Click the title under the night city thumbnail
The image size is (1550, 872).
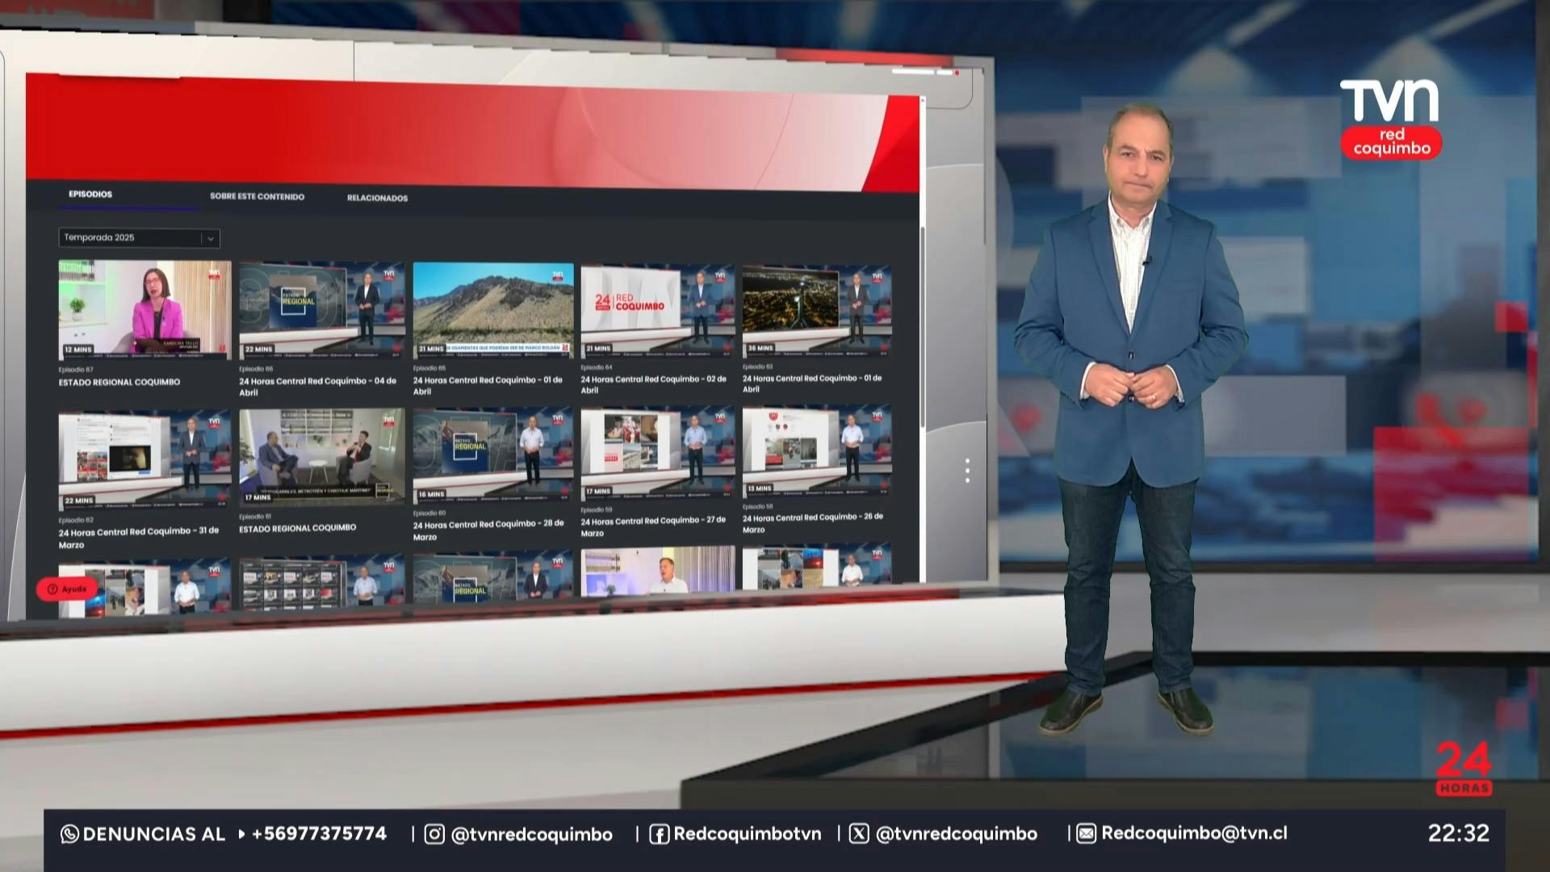[812, 384]
